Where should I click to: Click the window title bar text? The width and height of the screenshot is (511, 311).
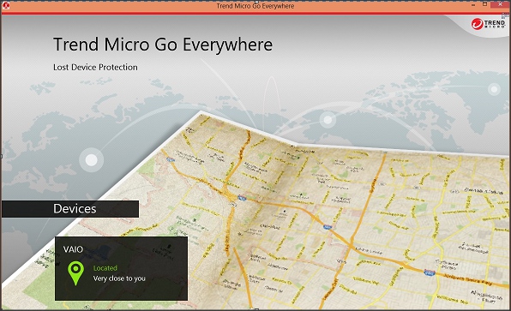click(255, 6)
